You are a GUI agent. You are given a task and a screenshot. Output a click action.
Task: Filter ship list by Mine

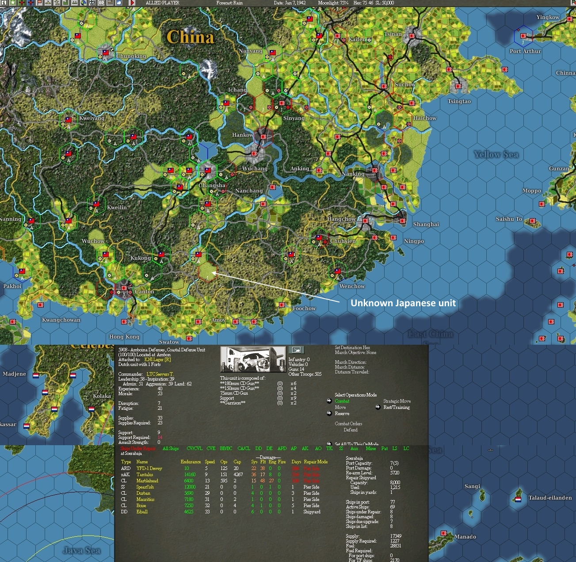pos(370,448)
